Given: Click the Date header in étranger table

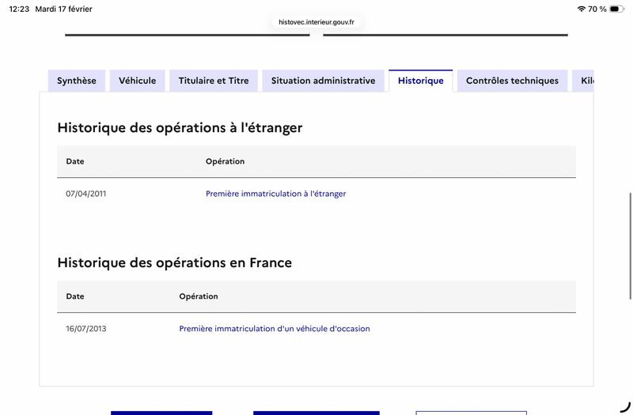Looking at the screenshot, I should coord(75,161).
